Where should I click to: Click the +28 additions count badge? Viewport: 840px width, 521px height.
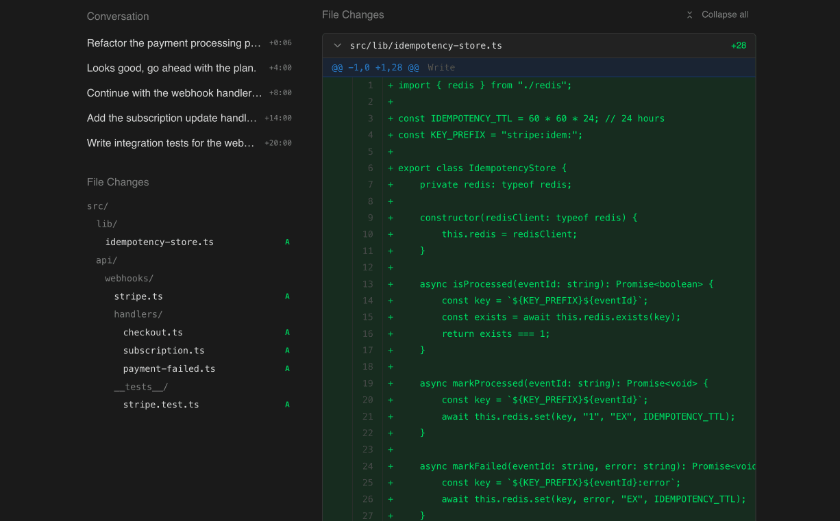739,45
